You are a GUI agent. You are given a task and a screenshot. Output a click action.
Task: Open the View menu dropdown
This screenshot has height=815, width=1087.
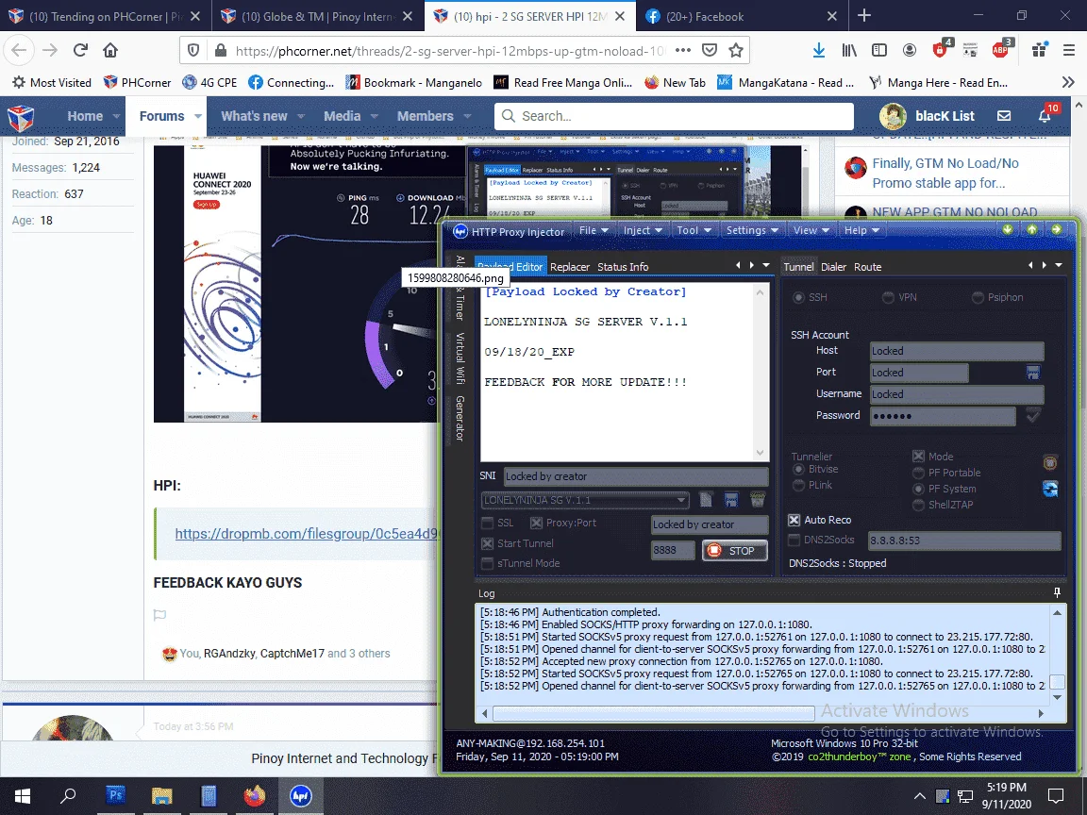(x=811, y=230)
